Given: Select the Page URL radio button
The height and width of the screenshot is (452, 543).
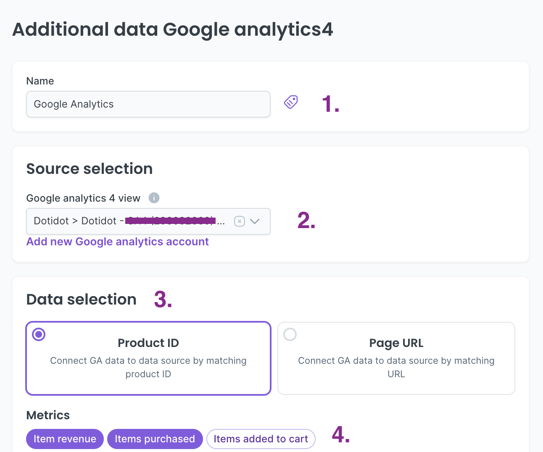Looking at the screenshot, I should tap(290, 334).
